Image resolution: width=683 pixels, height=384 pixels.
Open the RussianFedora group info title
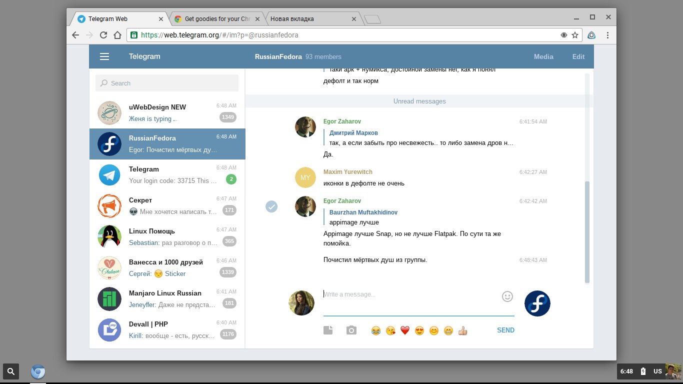tap(278, 56)
